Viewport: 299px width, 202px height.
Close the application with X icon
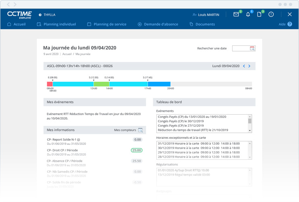coord(289,14)
